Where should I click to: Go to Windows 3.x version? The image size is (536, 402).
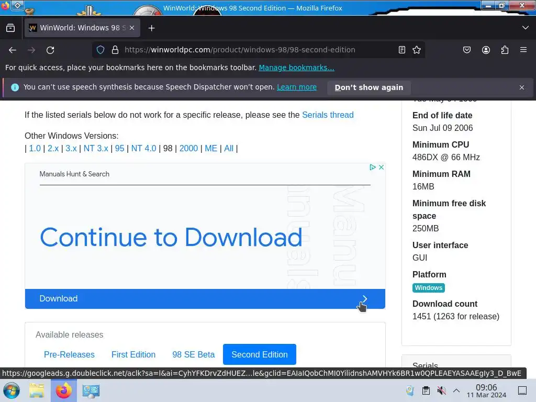[71, 148]
